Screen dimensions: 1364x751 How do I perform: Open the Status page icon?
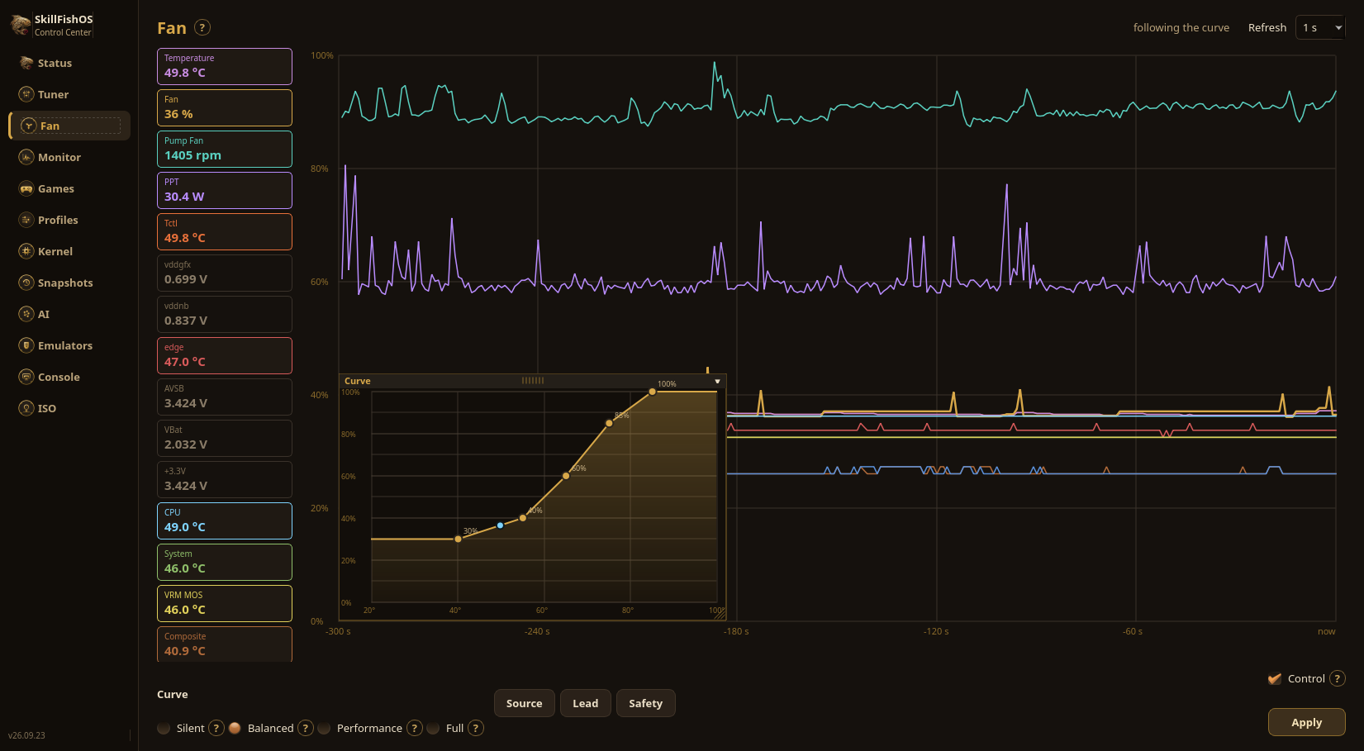click(x=26, y=63)
